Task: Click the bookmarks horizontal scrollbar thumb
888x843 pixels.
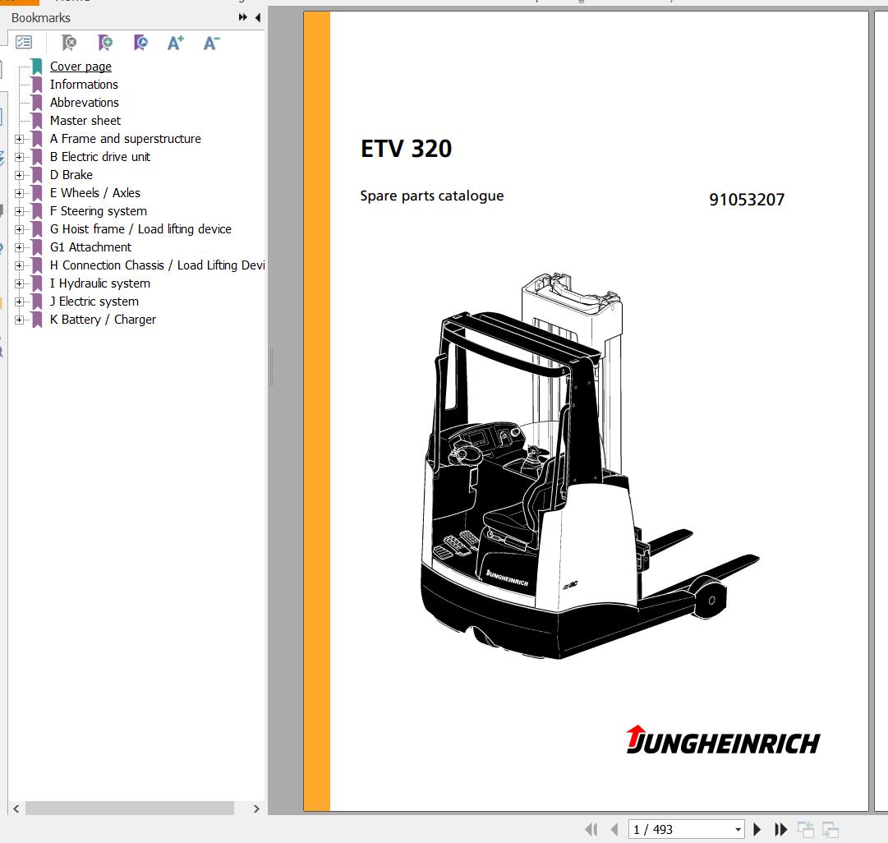Action: coord(130,808)
